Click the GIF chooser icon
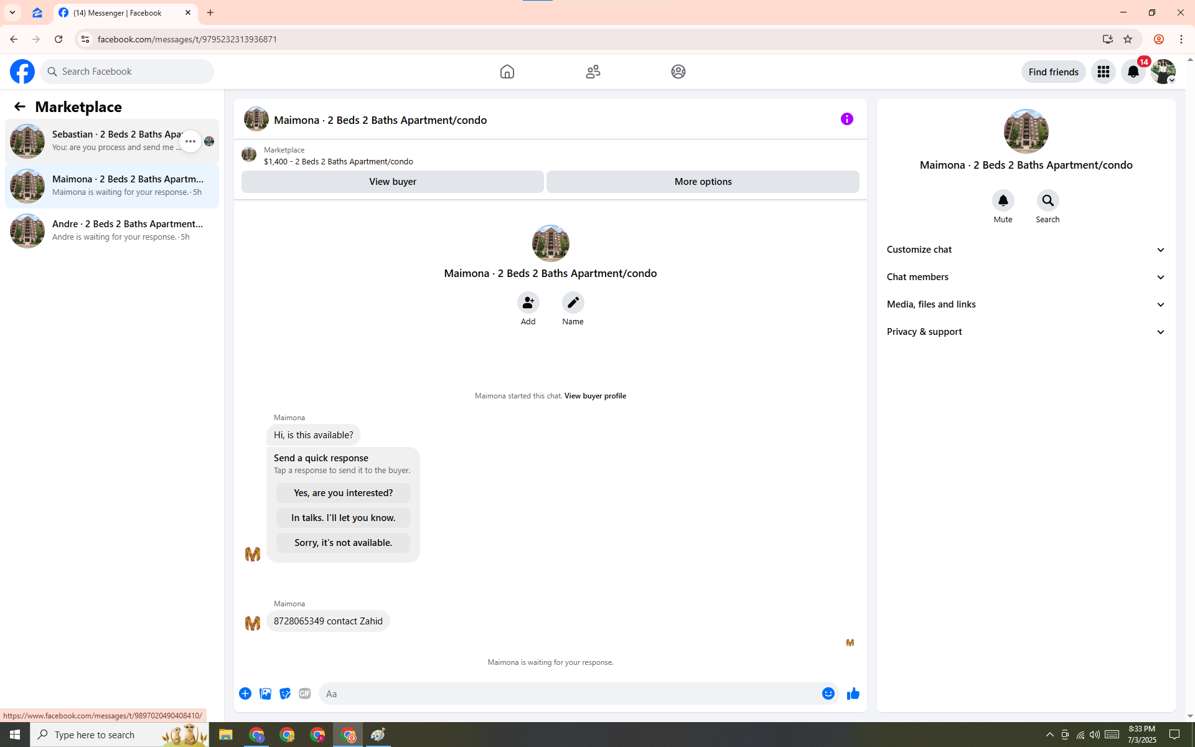The width and height of the screenshot is (1195, 747). pyautogui.click(x=304, y=693)
